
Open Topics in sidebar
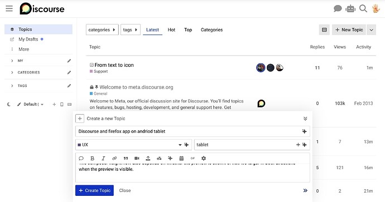[x=38, y=29]
